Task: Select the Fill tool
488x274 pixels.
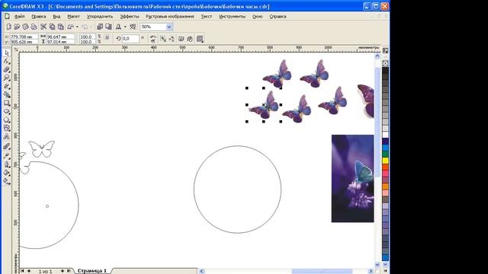Action: [x=7, y=173]
